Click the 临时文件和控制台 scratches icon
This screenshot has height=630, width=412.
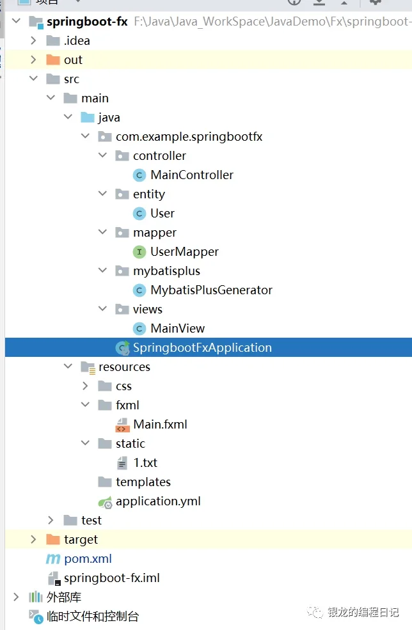(x=36, y=617)
